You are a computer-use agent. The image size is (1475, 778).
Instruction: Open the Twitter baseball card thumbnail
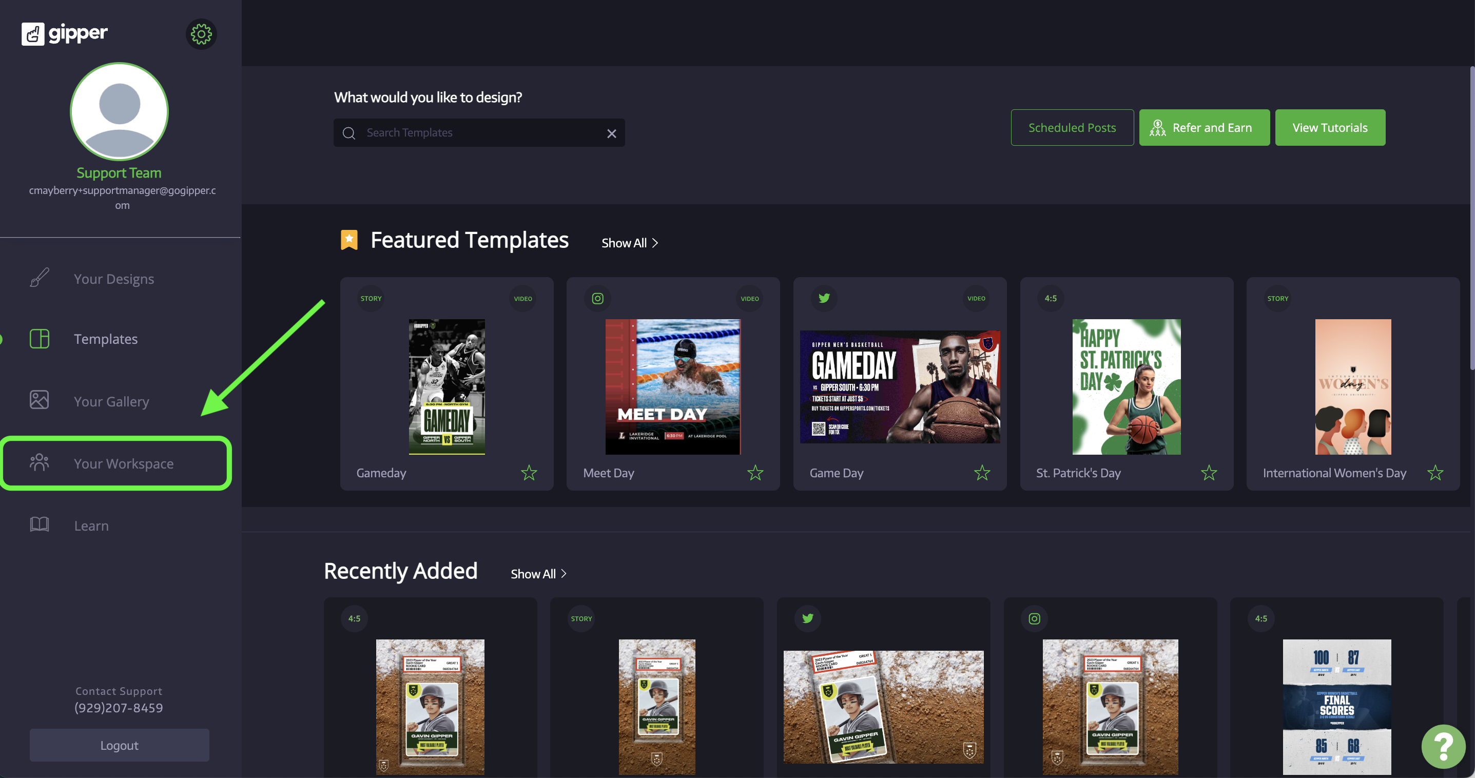(883, 707)
